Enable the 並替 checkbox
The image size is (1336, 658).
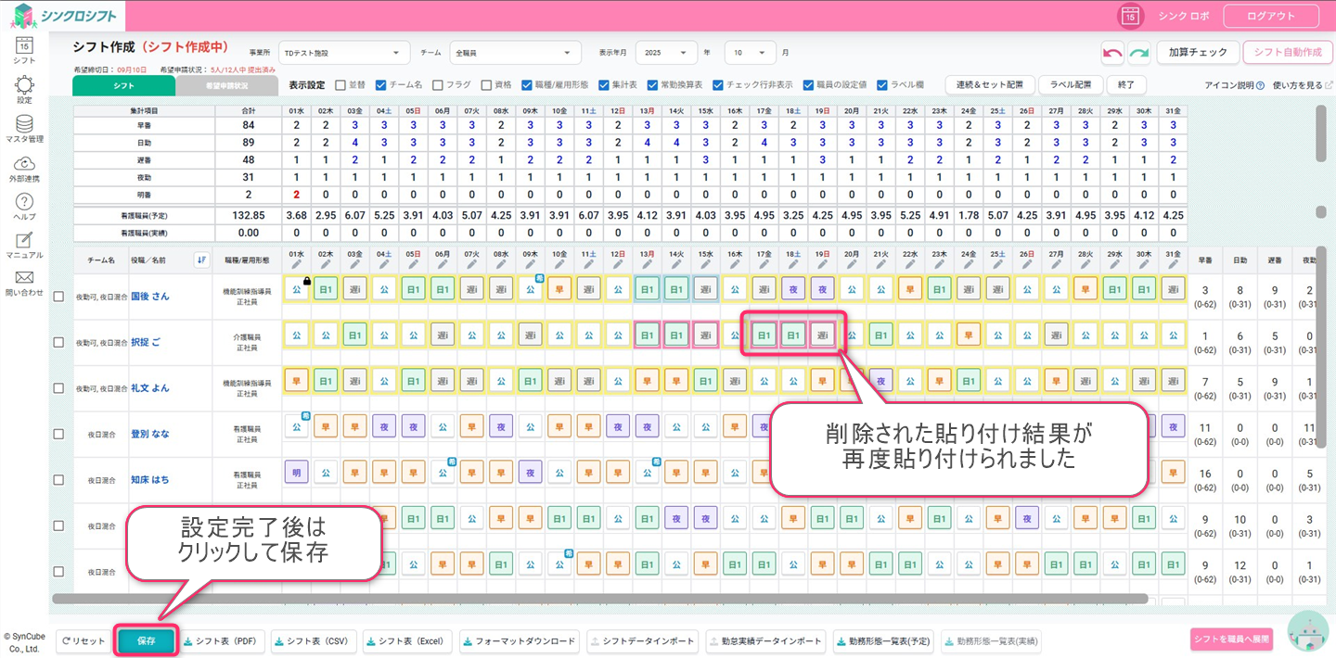tap(340, 84)
